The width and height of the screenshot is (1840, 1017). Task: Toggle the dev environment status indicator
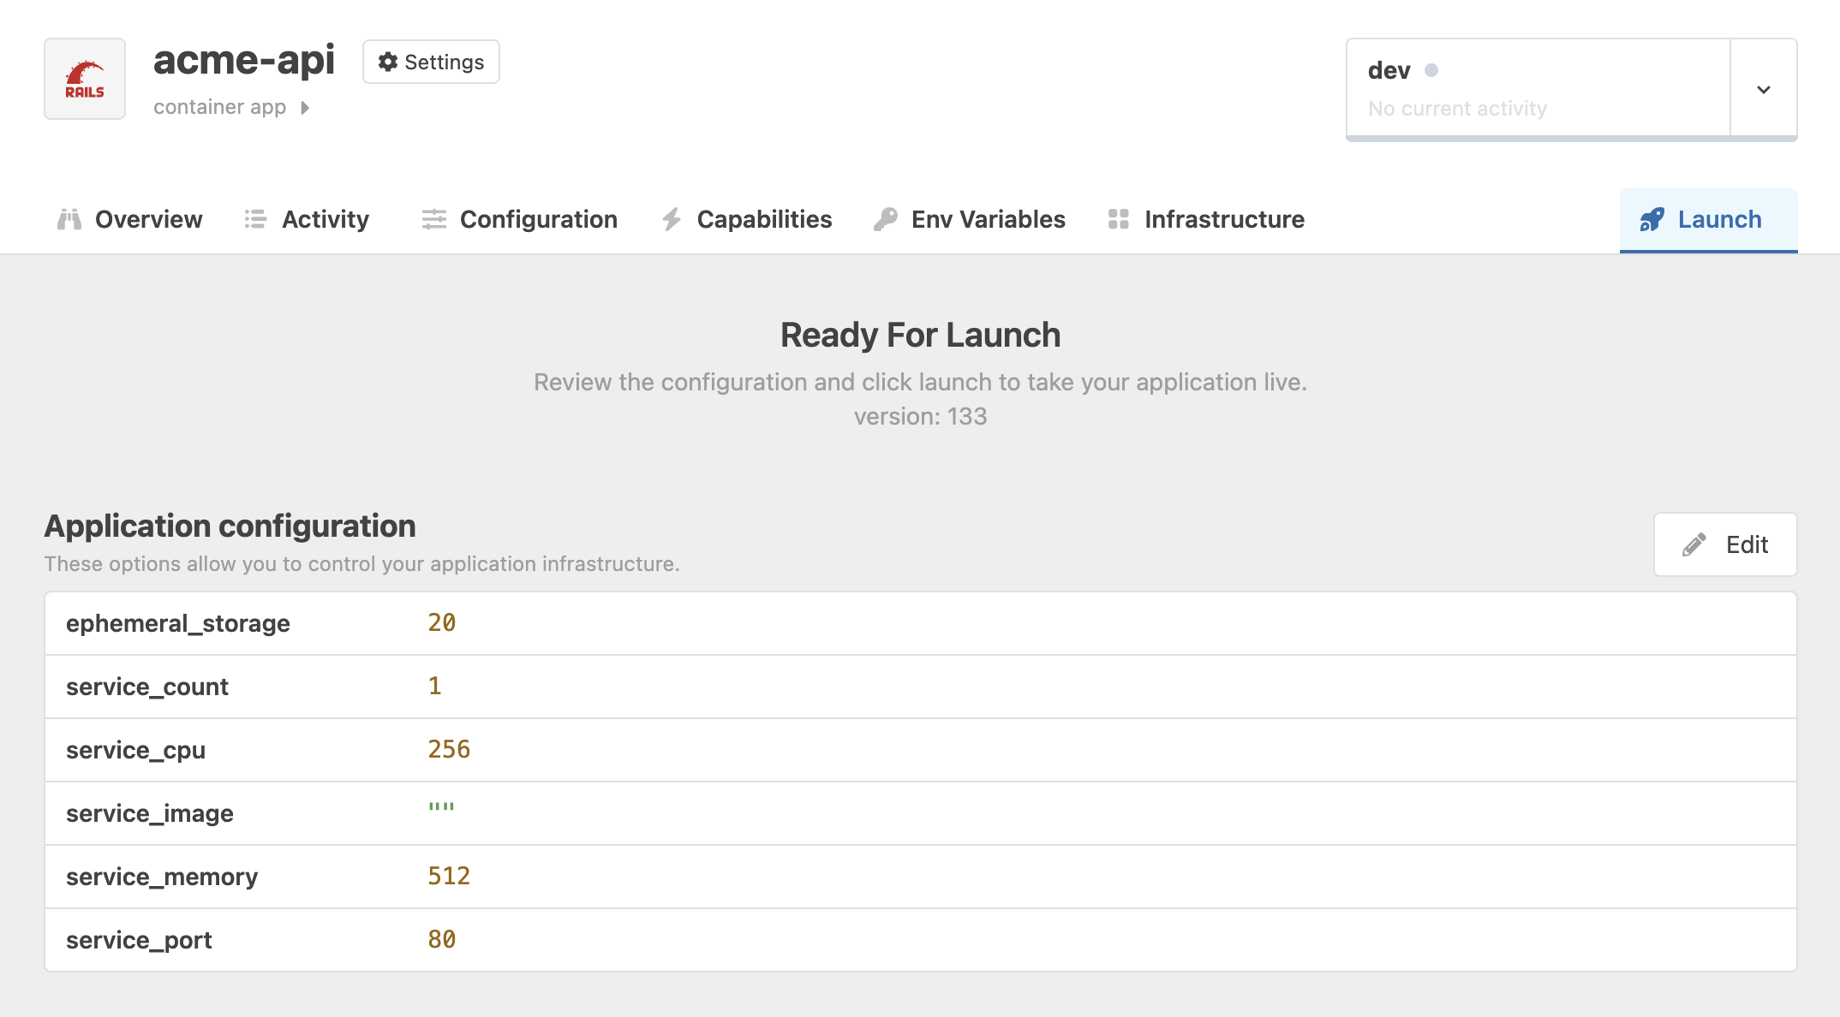click(x=1431, y=70)
